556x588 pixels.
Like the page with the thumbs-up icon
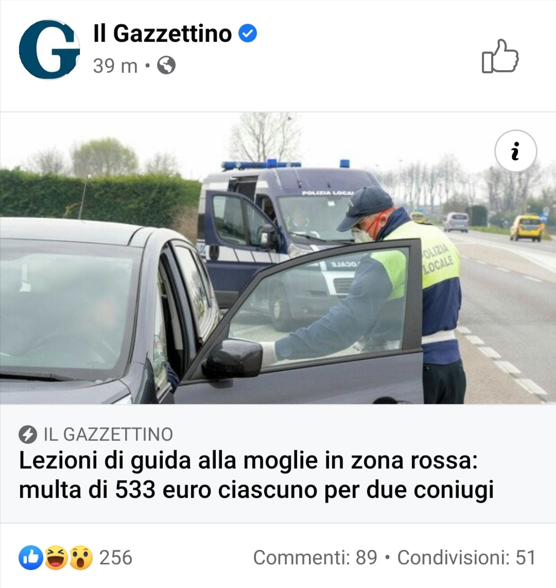coord(500,56)
